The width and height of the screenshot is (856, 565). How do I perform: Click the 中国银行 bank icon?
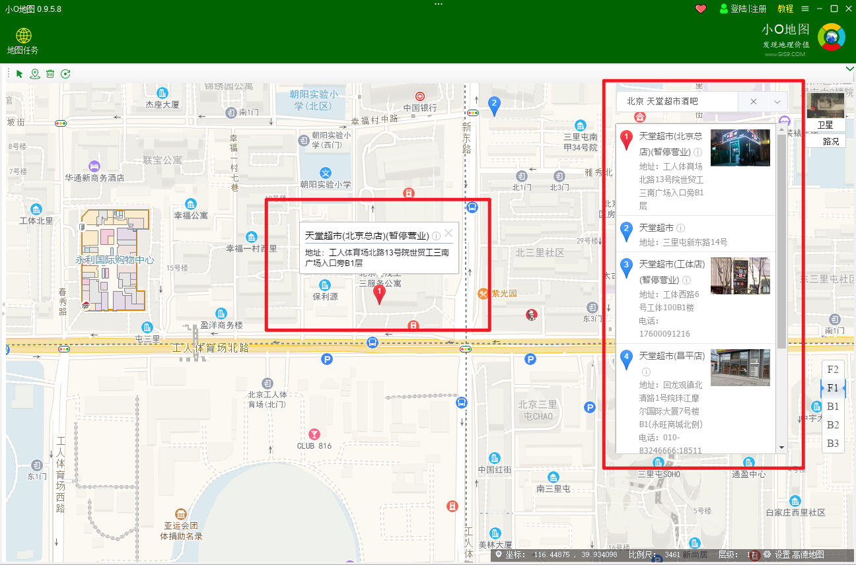click(419, 96)
